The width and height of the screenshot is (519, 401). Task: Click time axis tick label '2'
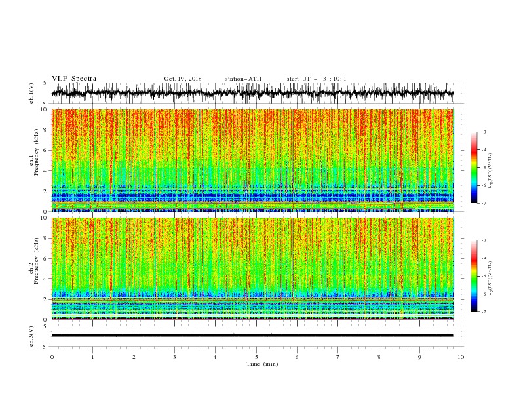[134, 357]
